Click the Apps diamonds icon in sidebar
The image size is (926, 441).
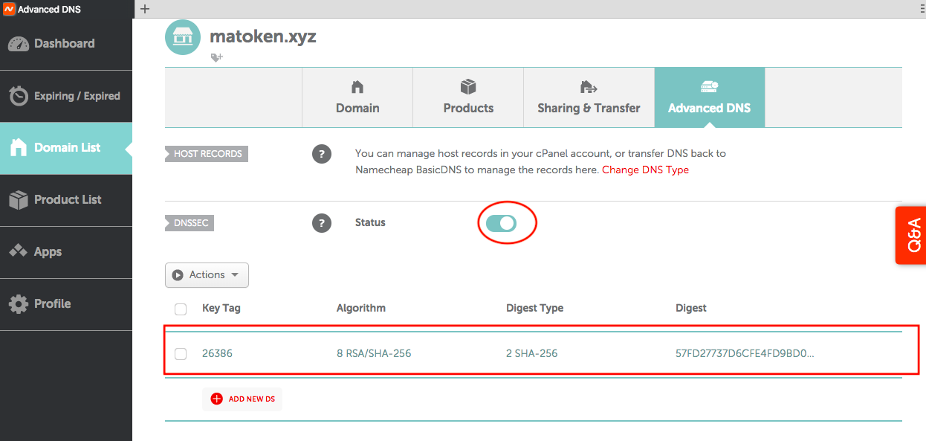point(19,251)
